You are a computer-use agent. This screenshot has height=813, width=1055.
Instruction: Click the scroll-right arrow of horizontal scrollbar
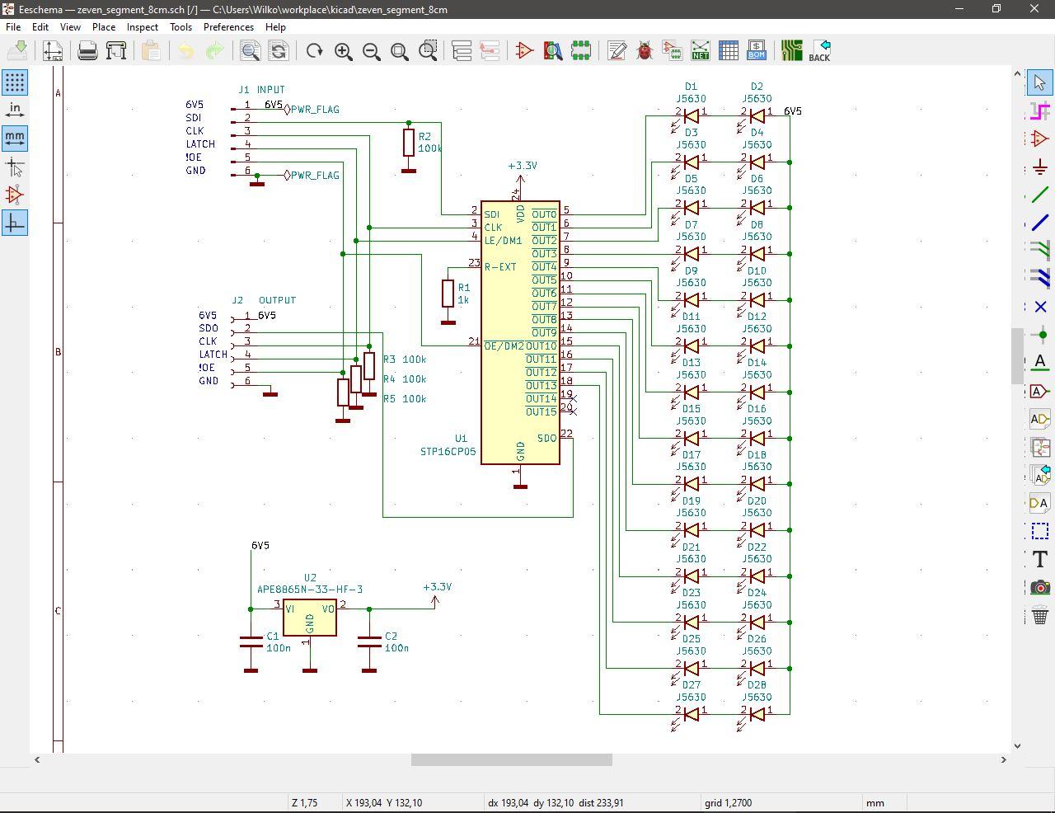point(1004,759)
